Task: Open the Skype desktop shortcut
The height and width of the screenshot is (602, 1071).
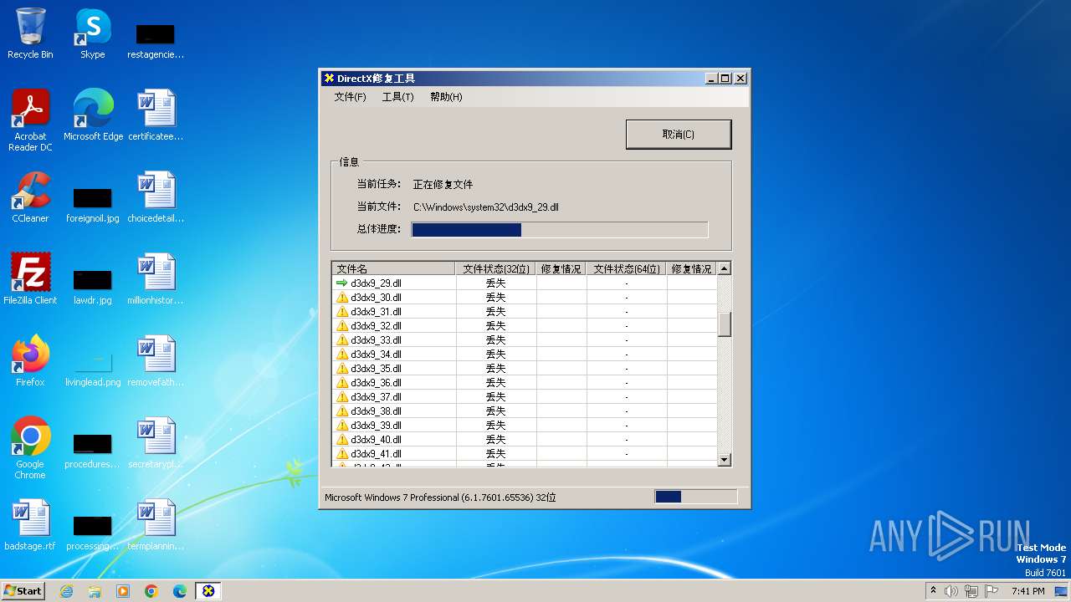Action: 93,33
